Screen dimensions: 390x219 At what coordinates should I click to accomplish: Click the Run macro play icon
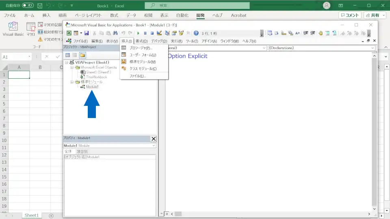138,33
